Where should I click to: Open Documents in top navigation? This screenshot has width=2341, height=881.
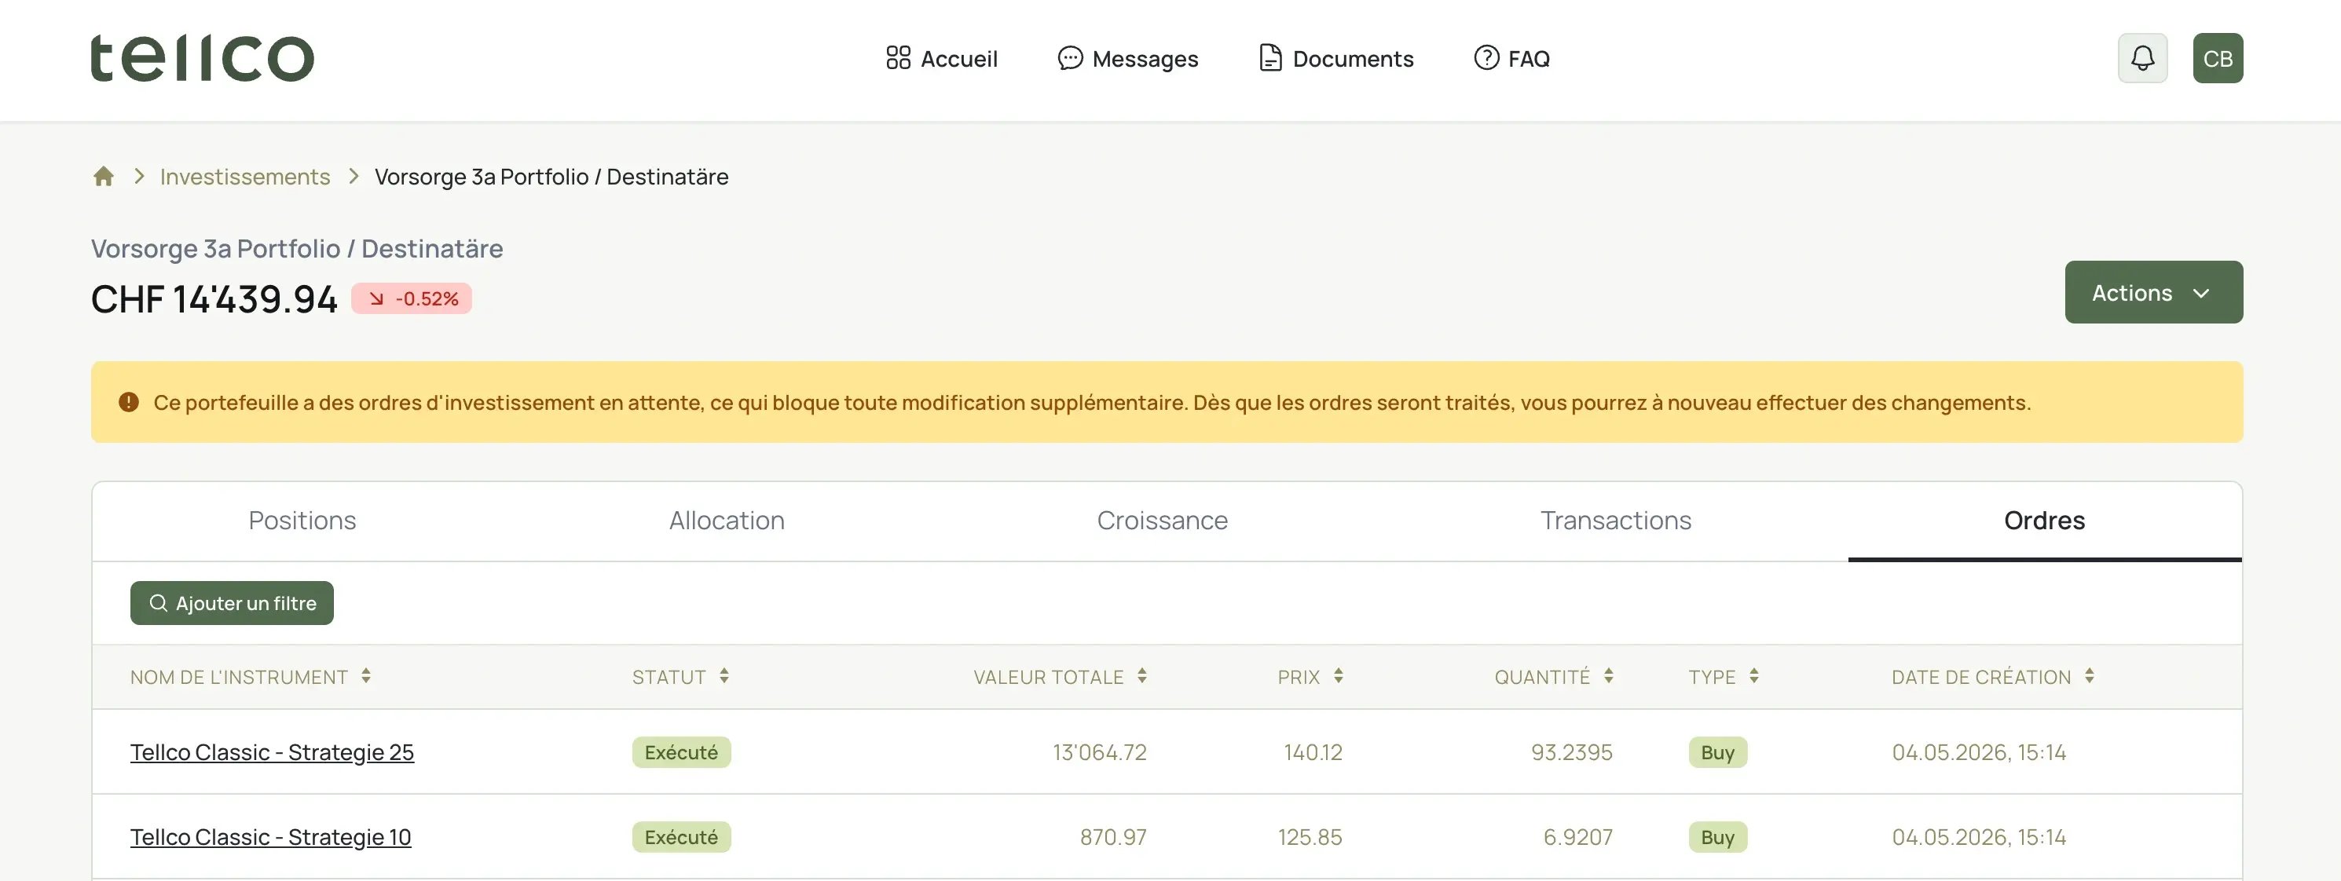click(1336, 58)
